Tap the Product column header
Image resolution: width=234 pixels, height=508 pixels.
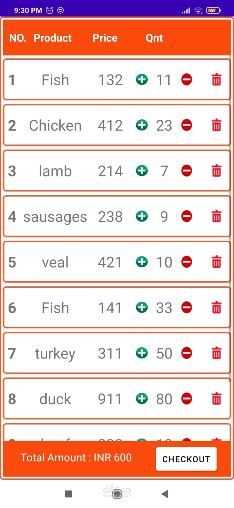[53, 38]
